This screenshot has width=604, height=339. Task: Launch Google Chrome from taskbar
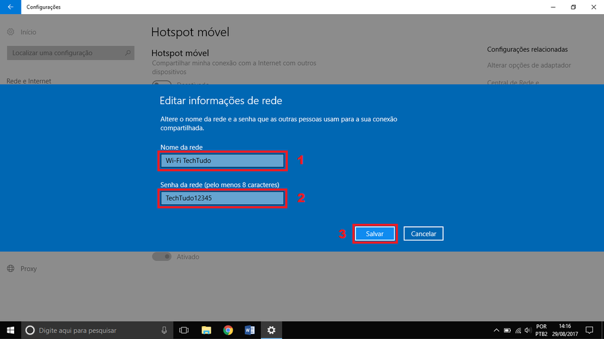pos(228,330)
